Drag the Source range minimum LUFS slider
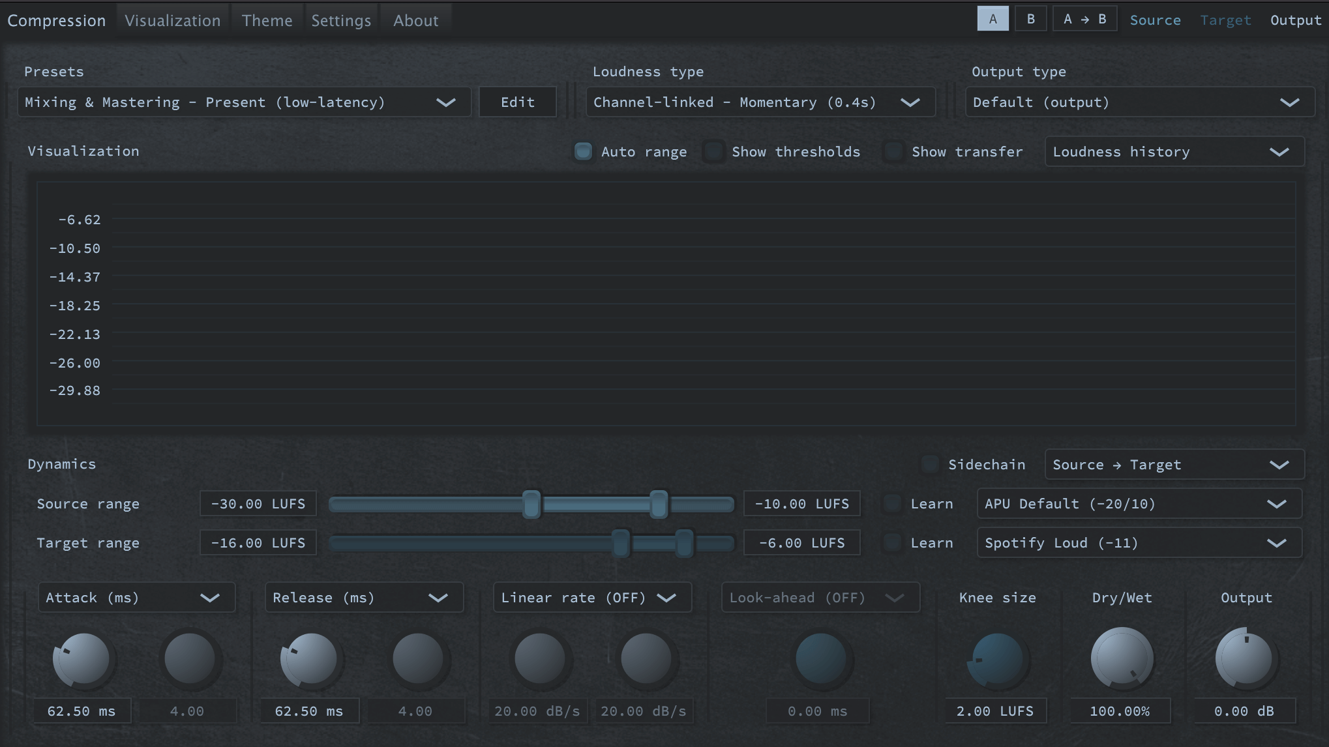Viewport: 1329px width, 747px height. [x=530, y=503]
